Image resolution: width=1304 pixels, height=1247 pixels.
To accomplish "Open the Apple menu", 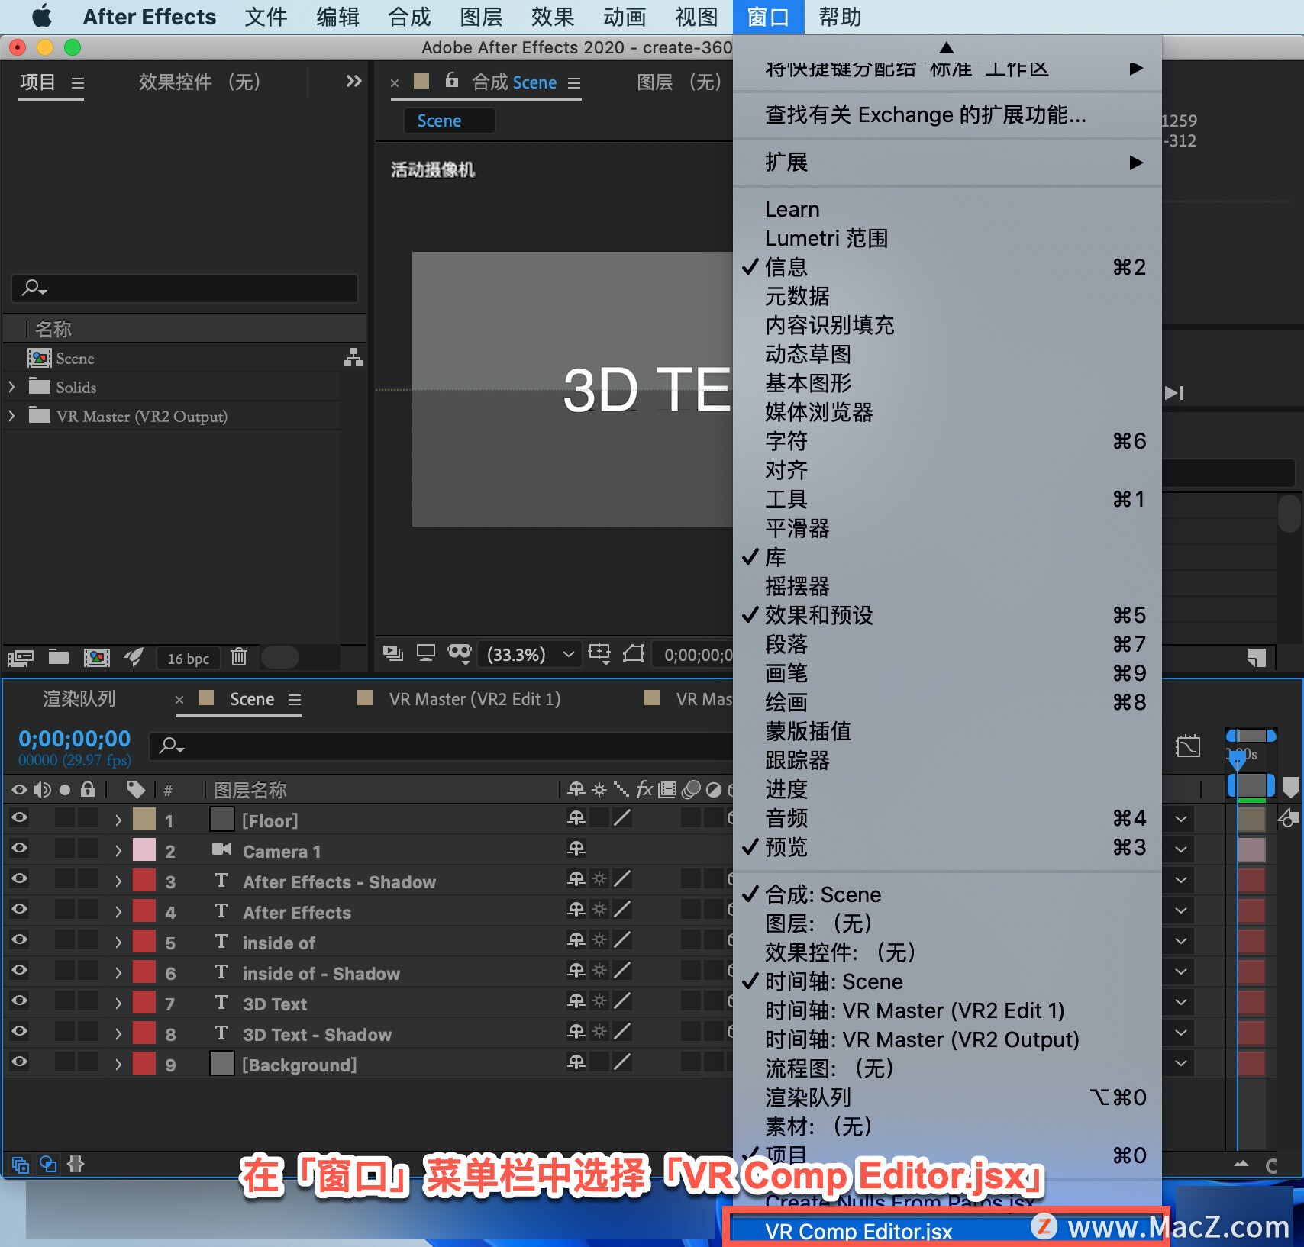I will (41, 17).
